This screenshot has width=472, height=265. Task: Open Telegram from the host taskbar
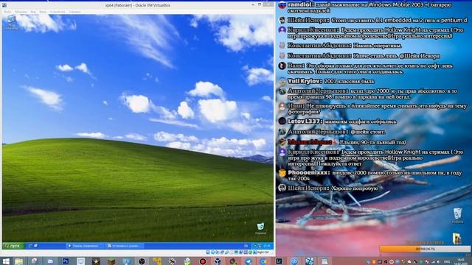pyautogui.click(x=249, y=261)
